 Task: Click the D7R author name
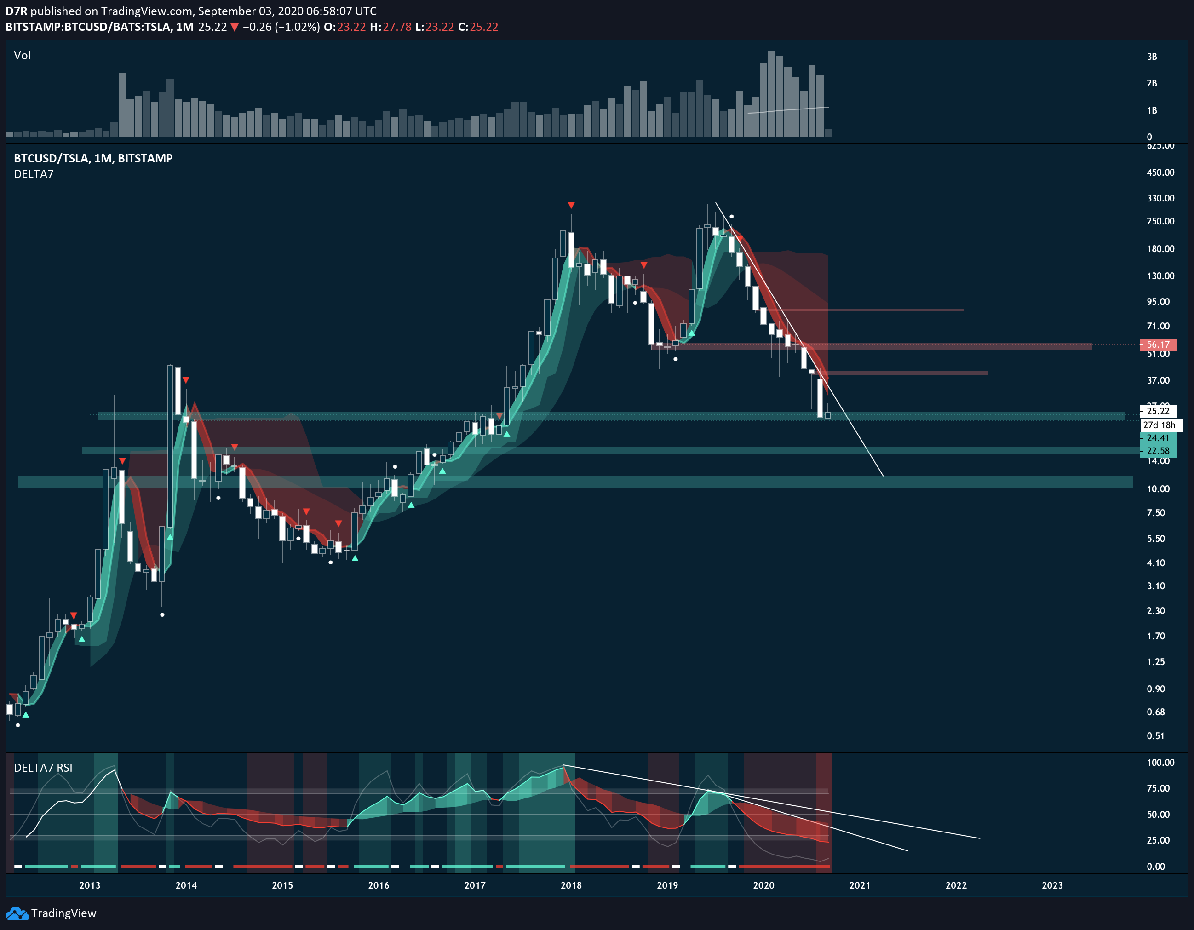pos(16,11)
